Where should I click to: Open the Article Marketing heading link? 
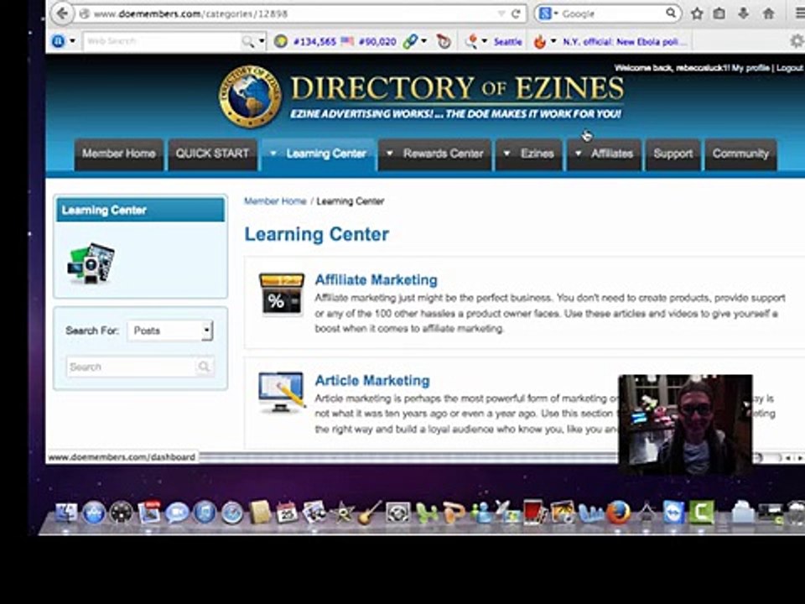[372, 381]
